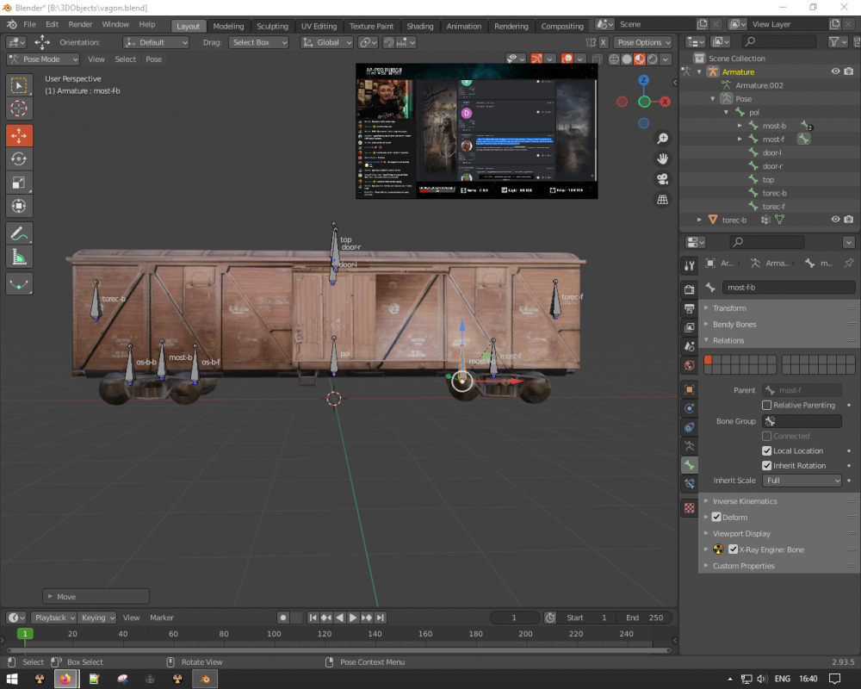
Task: Click the camera view icon in viewport
Action: (x=662, y=179)
